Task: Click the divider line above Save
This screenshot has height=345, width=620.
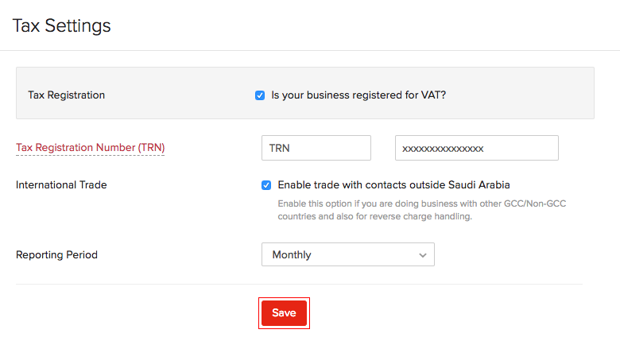Action: [x=299, y=284]
